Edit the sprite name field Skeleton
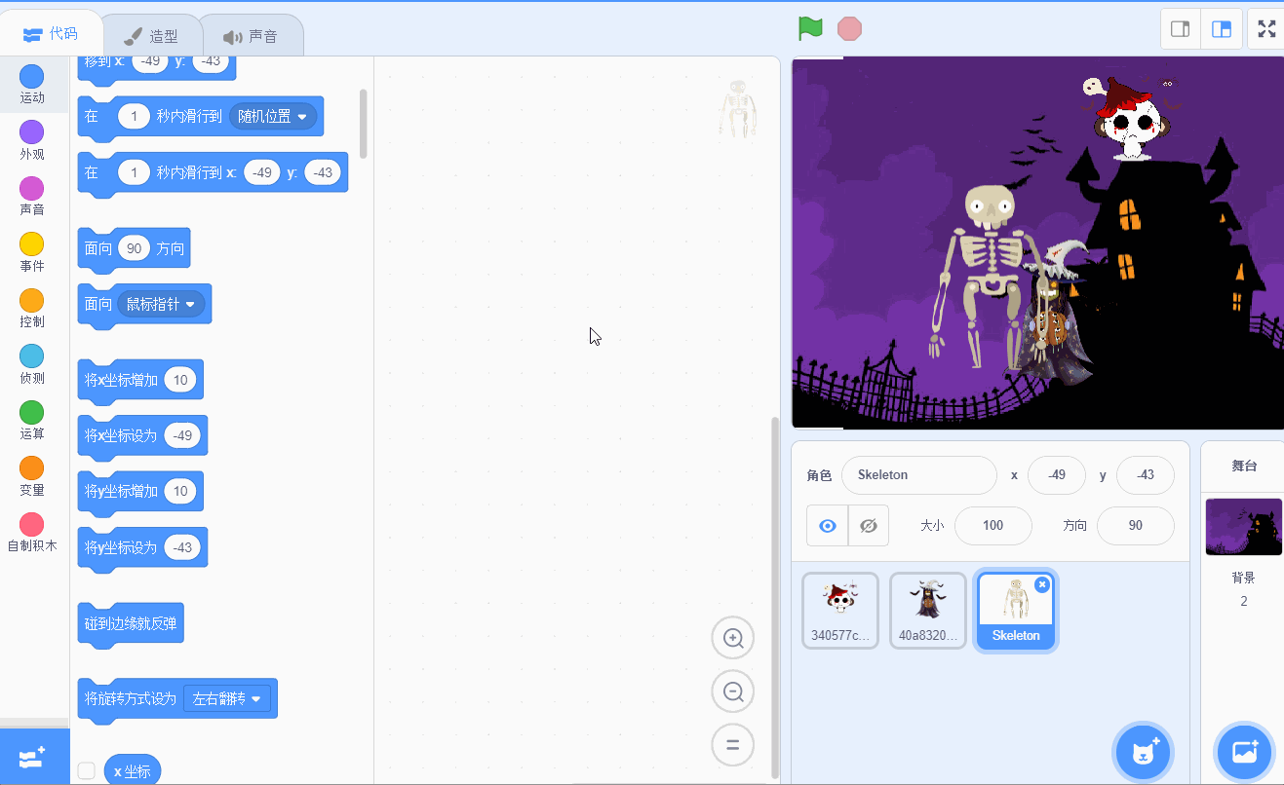The image size is (1284, 785). click(x=919, y=475)
